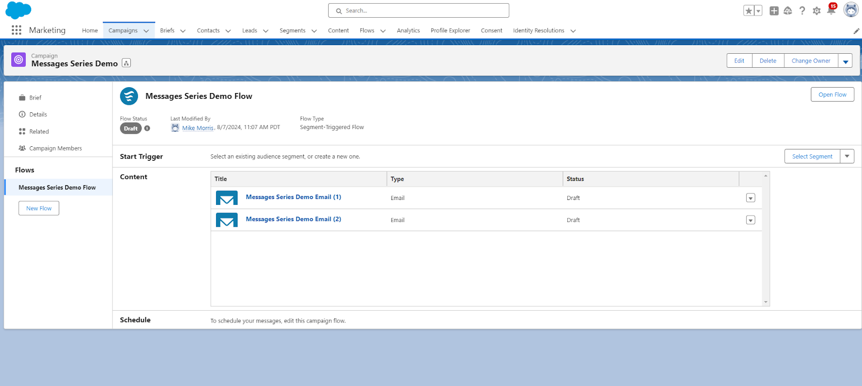Click the Title column header
The width and height of the screenshot is (862, 386).
click(x=298, y=179)
